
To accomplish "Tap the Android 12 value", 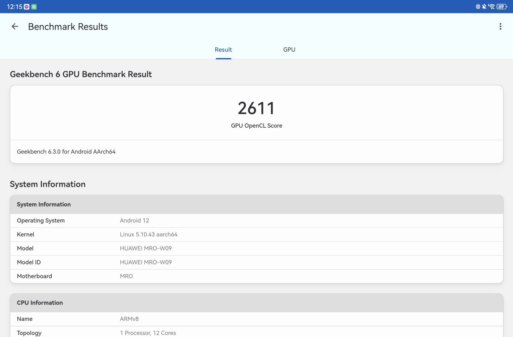I will 134,221.
